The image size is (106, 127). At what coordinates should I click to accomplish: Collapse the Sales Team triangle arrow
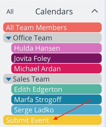click(9, 79)
